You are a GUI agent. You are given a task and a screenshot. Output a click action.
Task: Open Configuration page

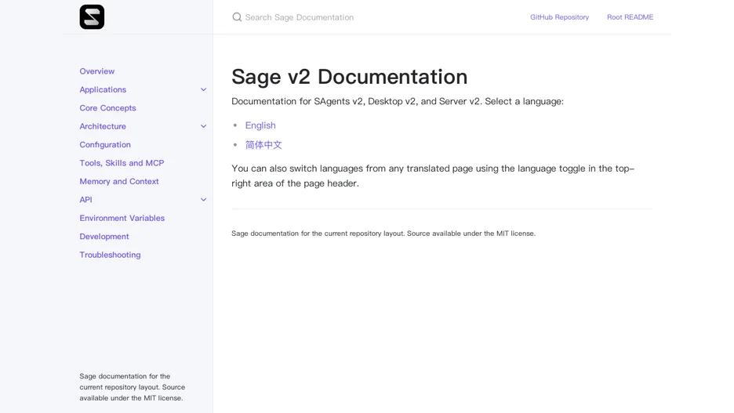point(105,144)
